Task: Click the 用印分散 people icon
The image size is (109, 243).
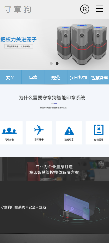Action: coord(9,131)
